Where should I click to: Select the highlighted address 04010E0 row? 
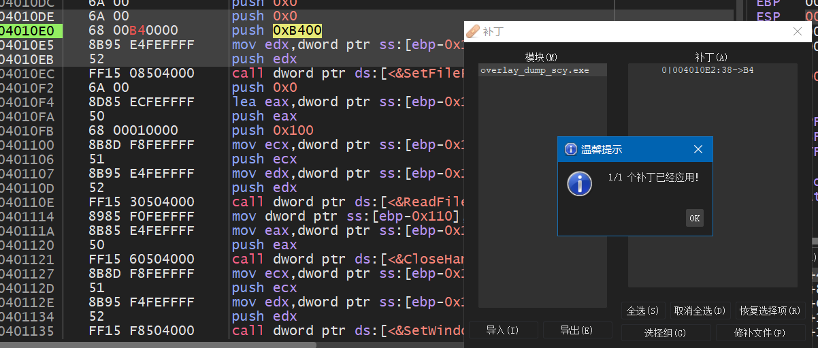pos(31,30)
